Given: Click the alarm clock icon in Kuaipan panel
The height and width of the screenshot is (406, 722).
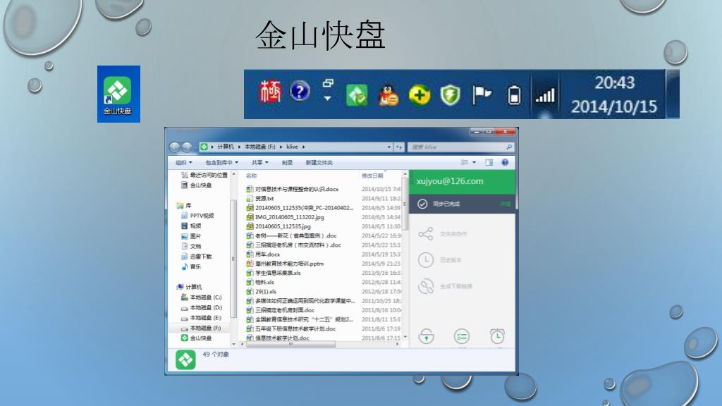Looking at the screenshot, I should (x=497, y=336).
